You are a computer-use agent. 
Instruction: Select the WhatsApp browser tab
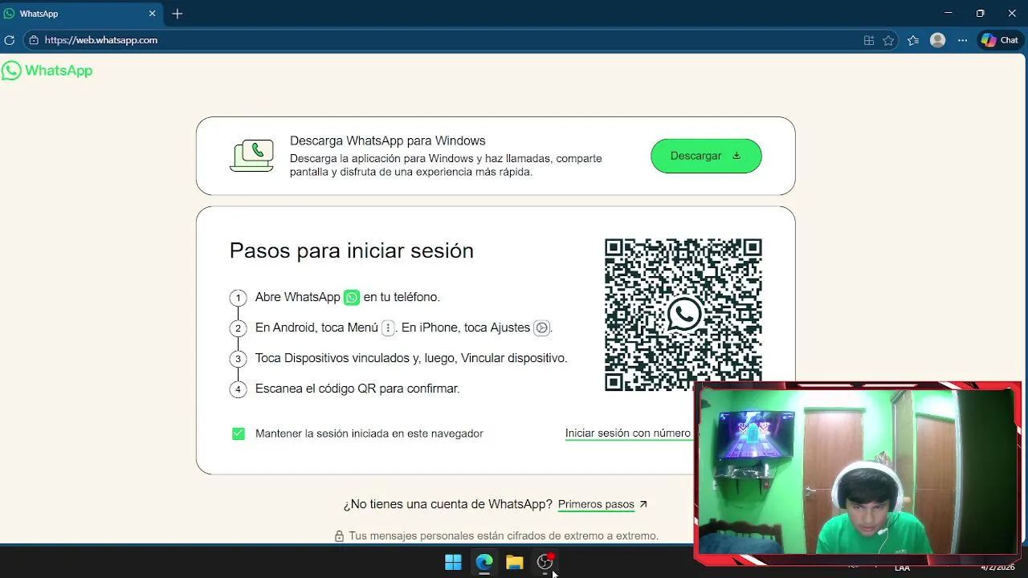point(80,14)
